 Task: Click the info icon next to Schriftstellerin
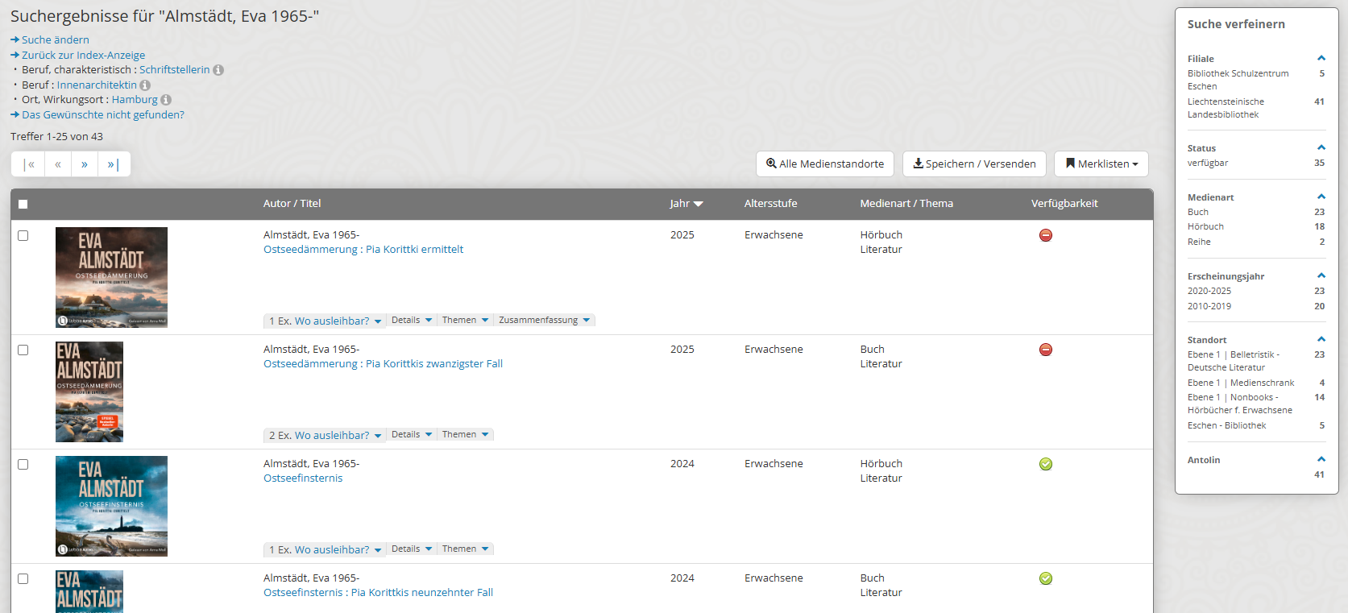tap(218, 70)
